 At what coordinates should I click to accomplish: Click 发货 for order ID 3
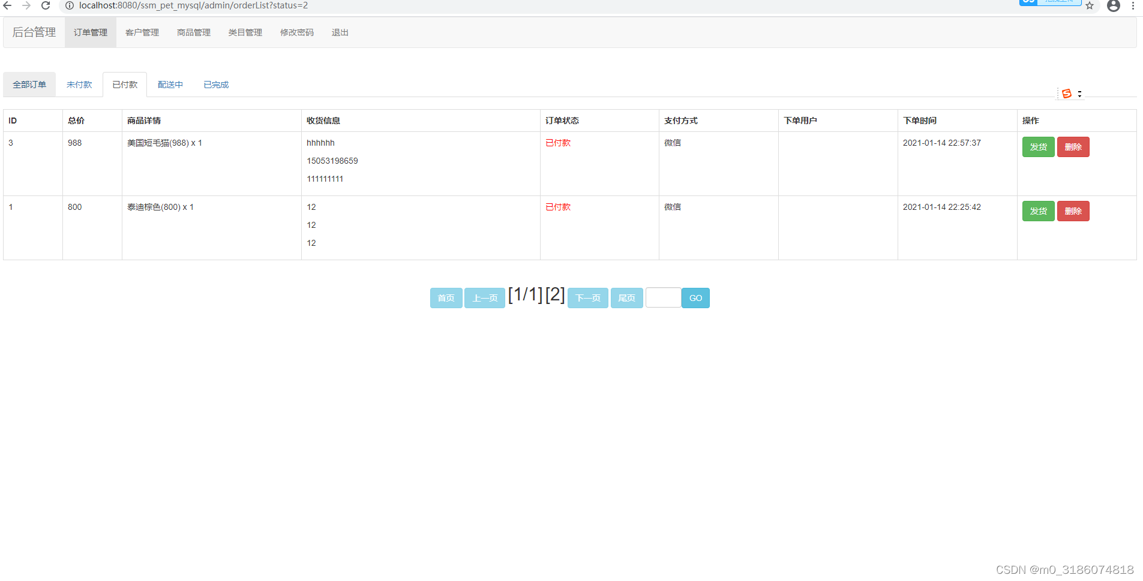click(1038, 147)
